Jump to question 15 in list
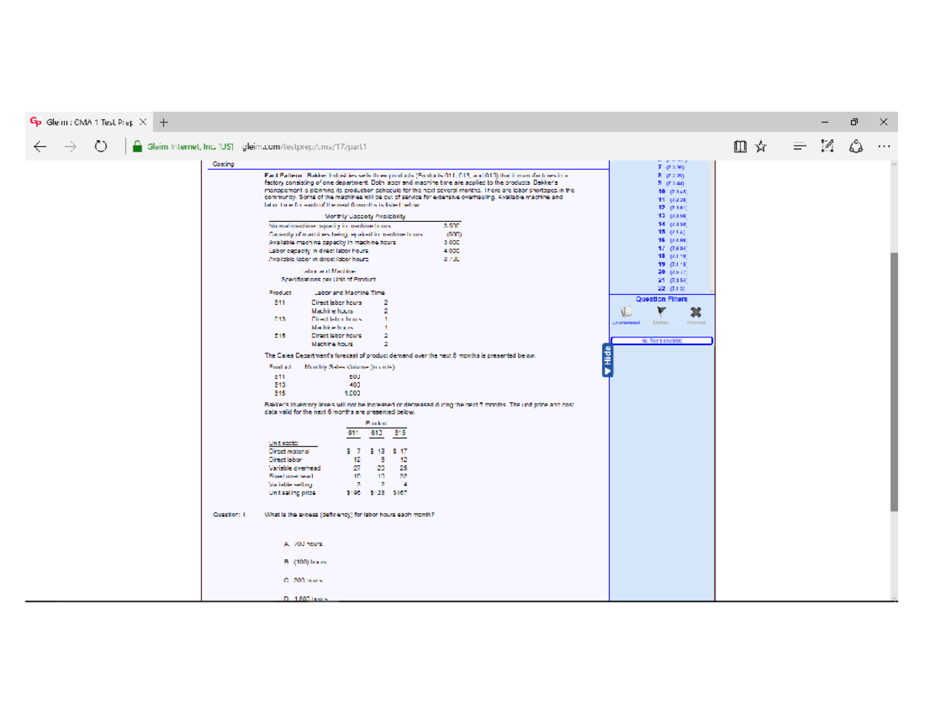This screenshot has width=925, height=714. (x=673, y=232)
